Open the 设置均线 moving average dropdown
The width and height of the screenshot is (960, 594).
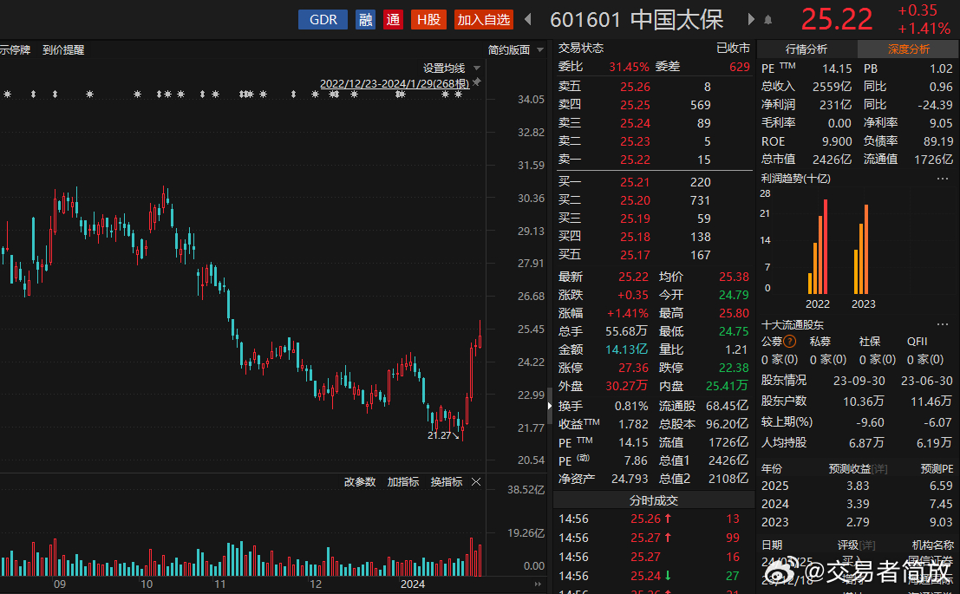point(451,68)
